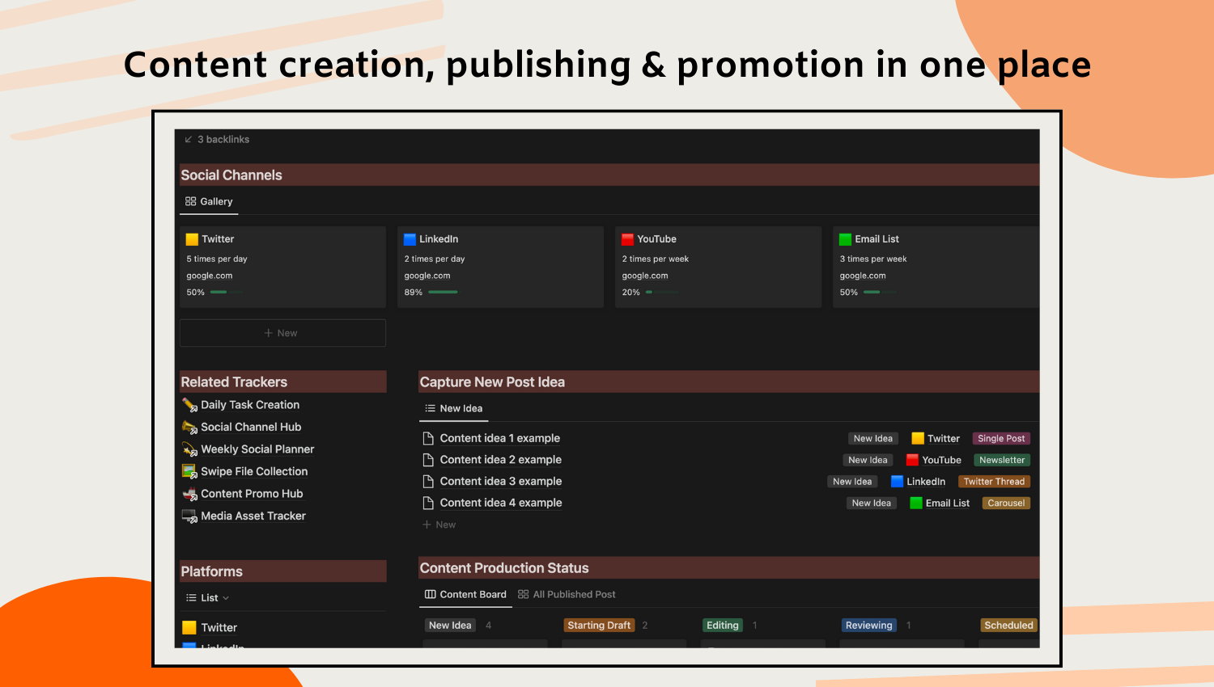This screenshot has width=1214, height=687.
Task: Click page icon of Content idea 4
Action: (x=428, y=503)
